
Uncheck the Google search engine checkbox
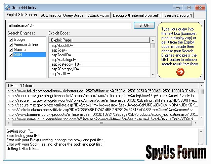11,39
